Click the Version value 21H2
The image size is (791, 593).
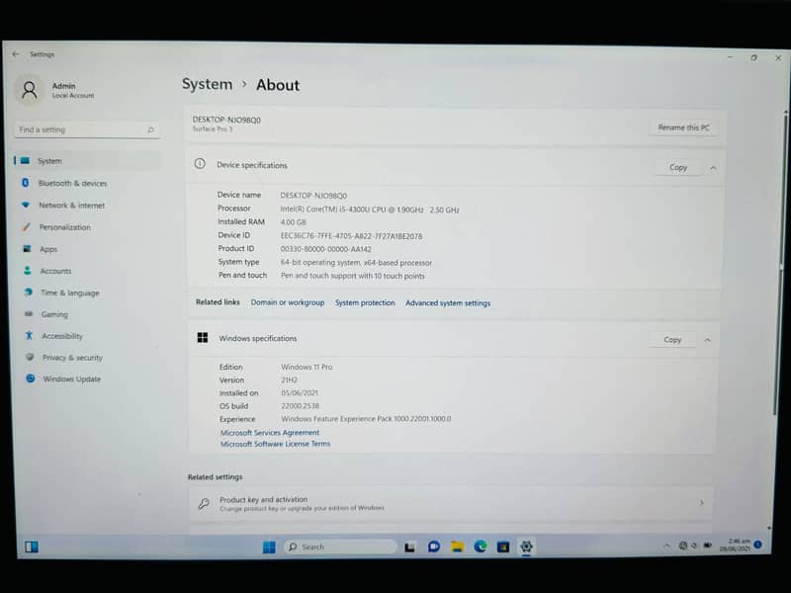tap(289, 380)
